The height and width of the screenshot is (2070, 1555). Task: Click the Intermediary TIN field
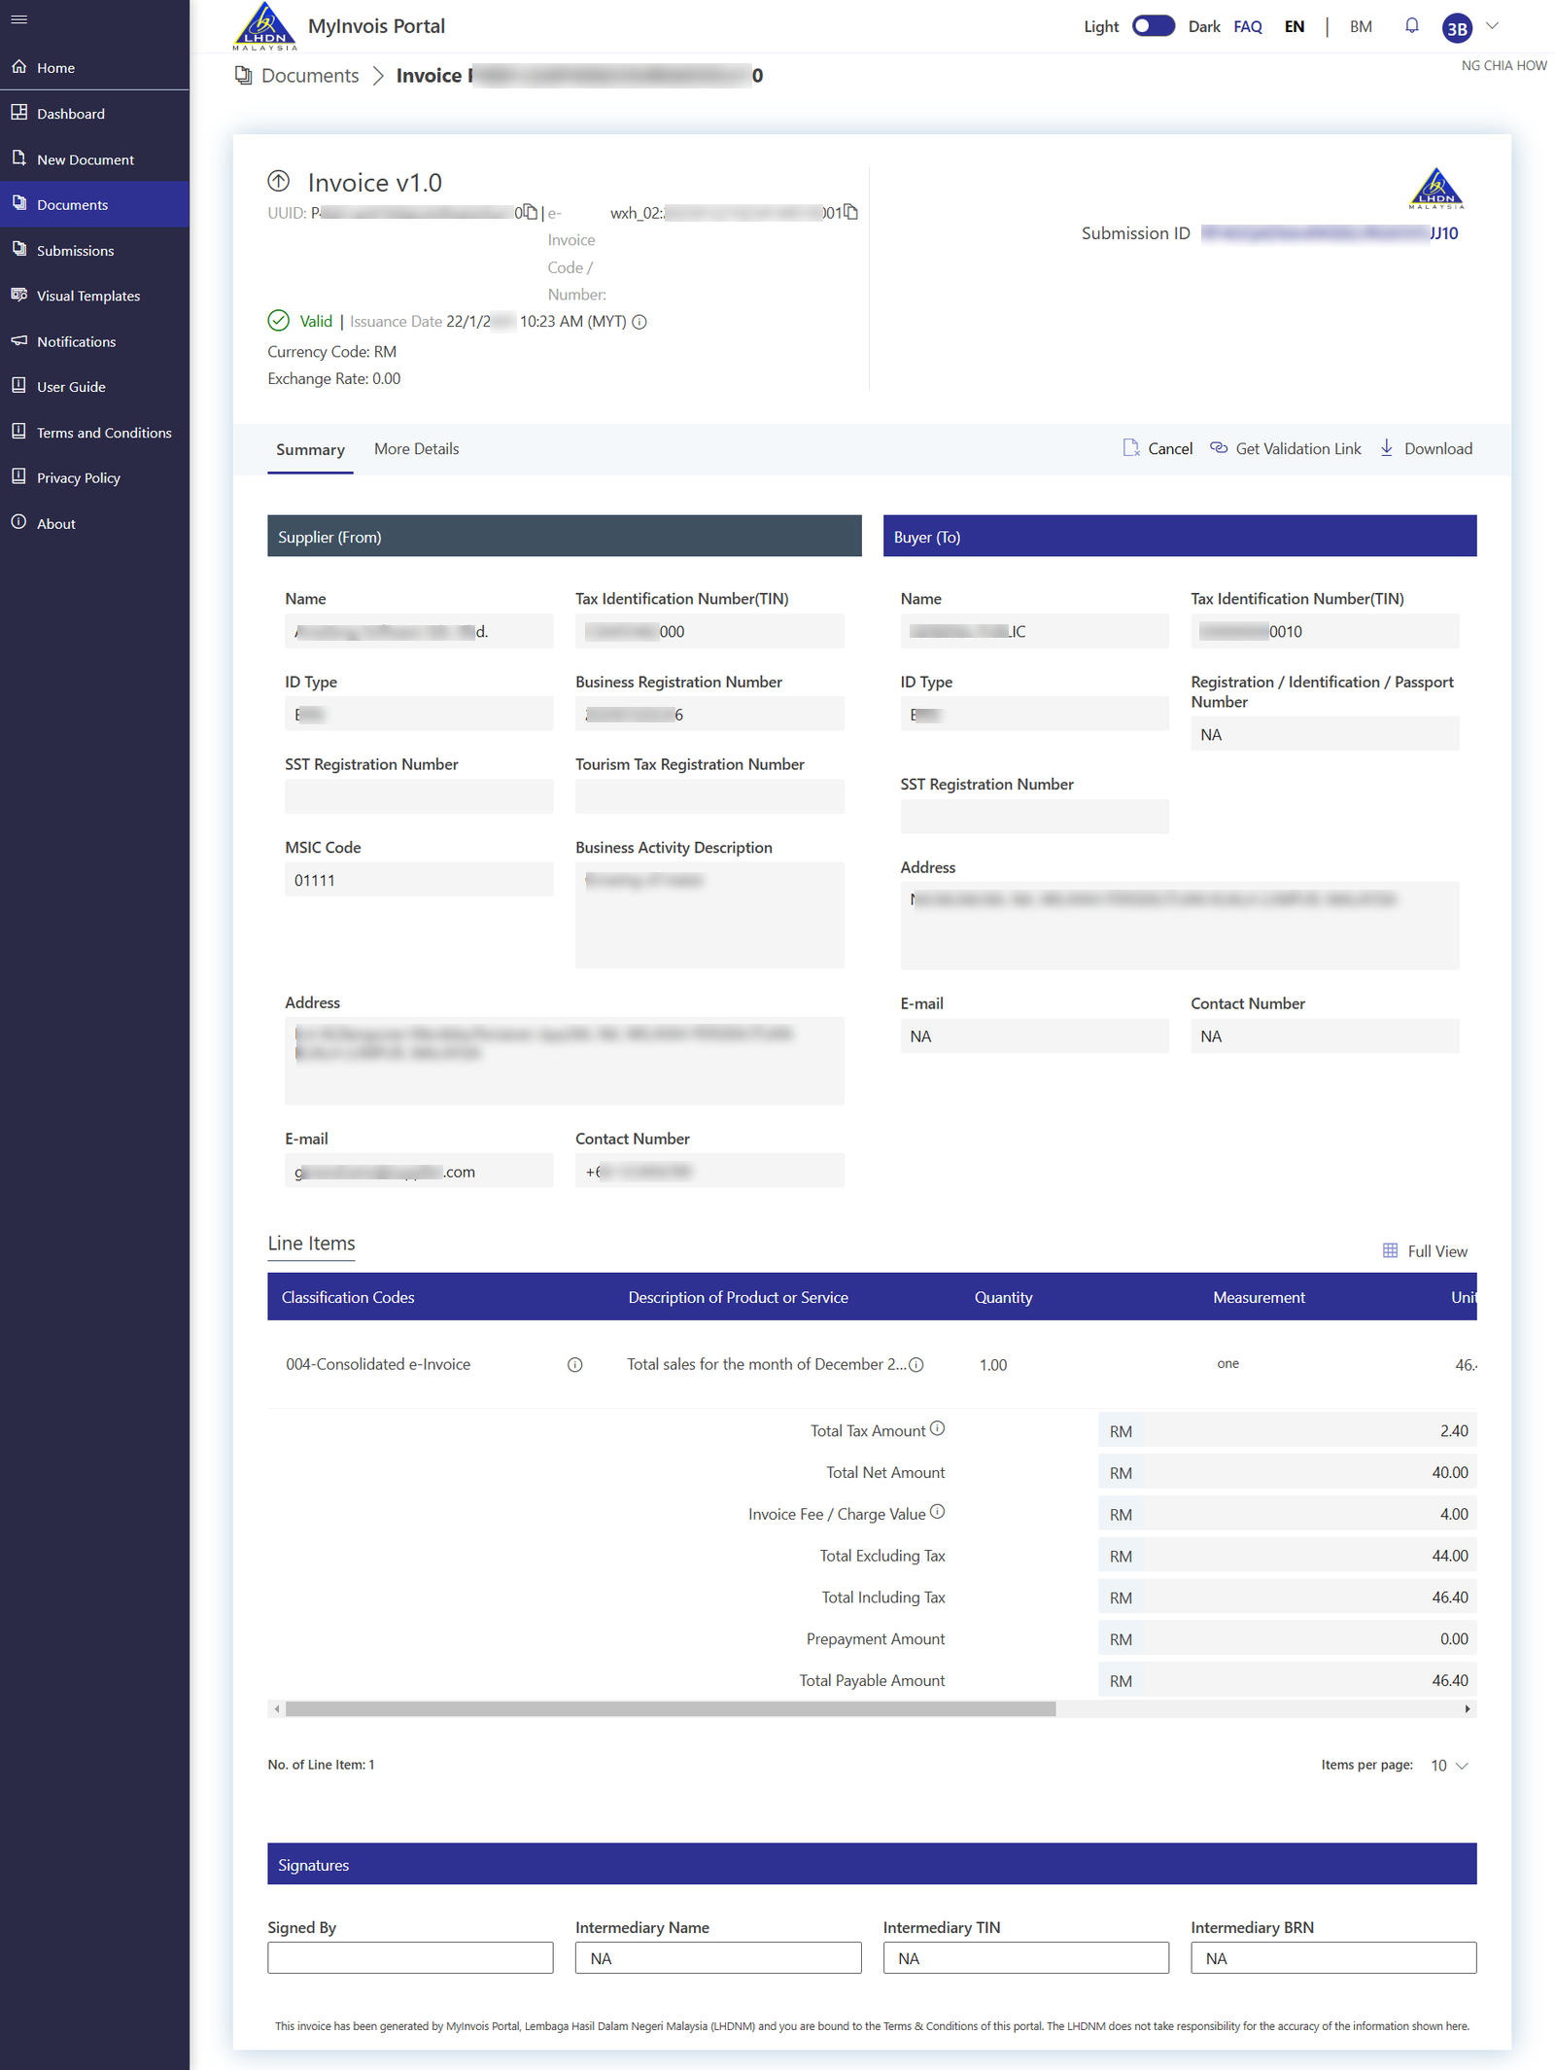[x=1026, y=1957]
